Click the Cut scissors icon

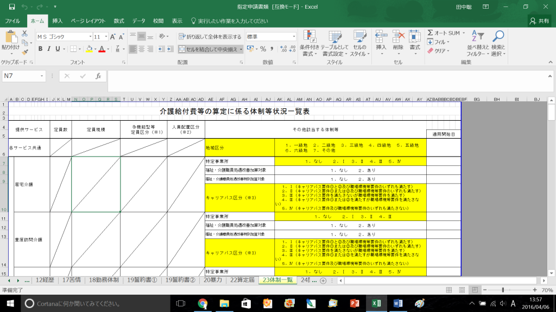click(x=24, y=34)
